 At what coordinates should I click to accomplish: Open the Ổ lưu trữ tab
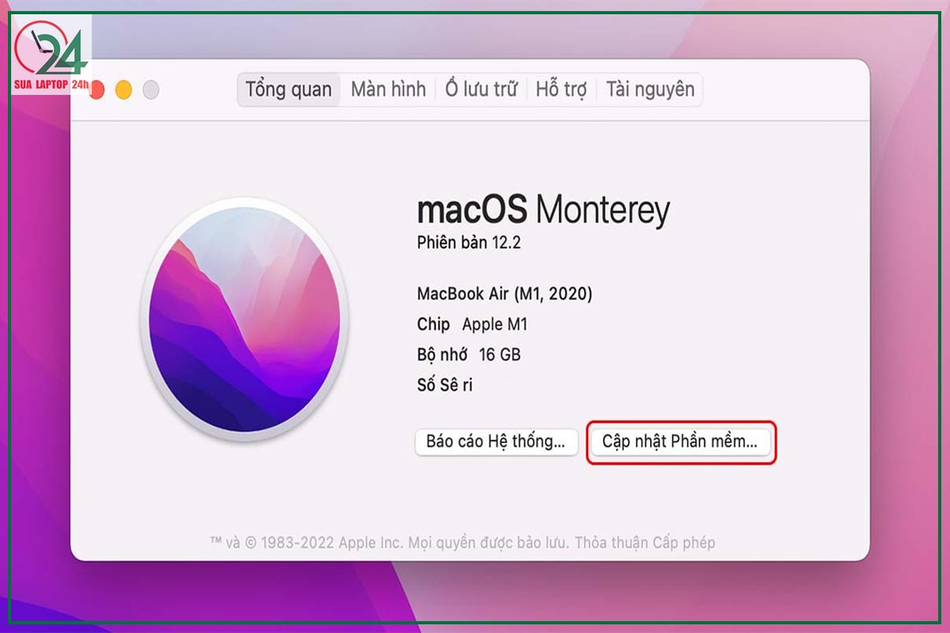click(481, 89)
